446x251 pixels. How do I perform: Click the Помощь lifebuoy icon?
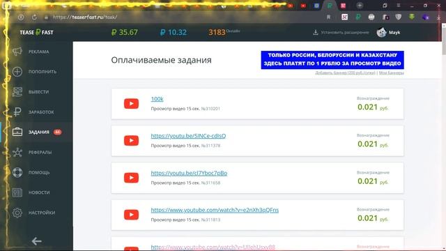17,172
